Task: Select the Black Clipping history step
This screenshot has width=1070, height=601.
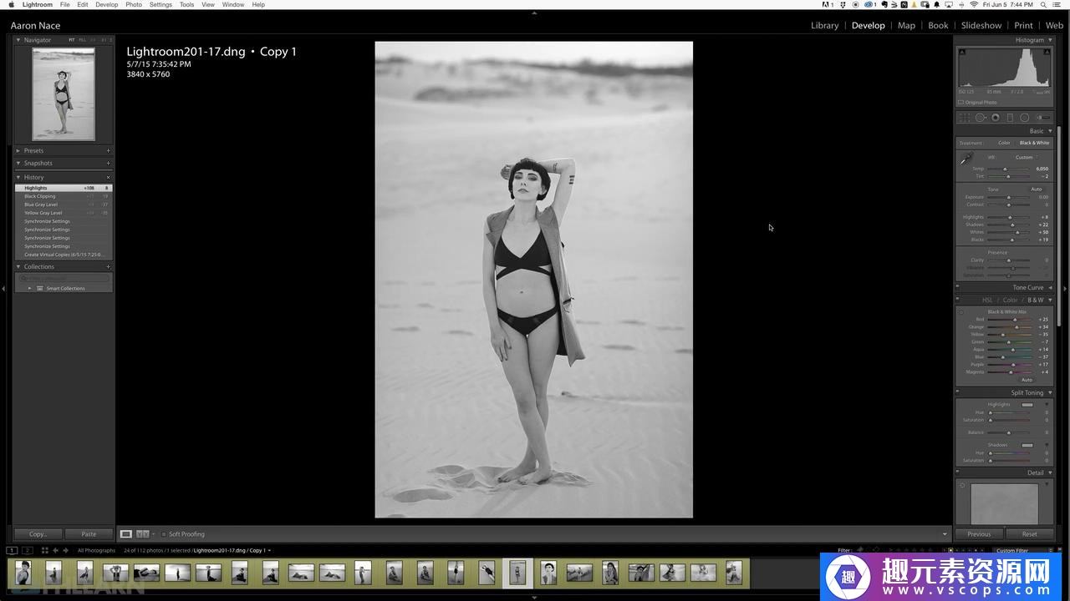Action: [x=40, y=196]
